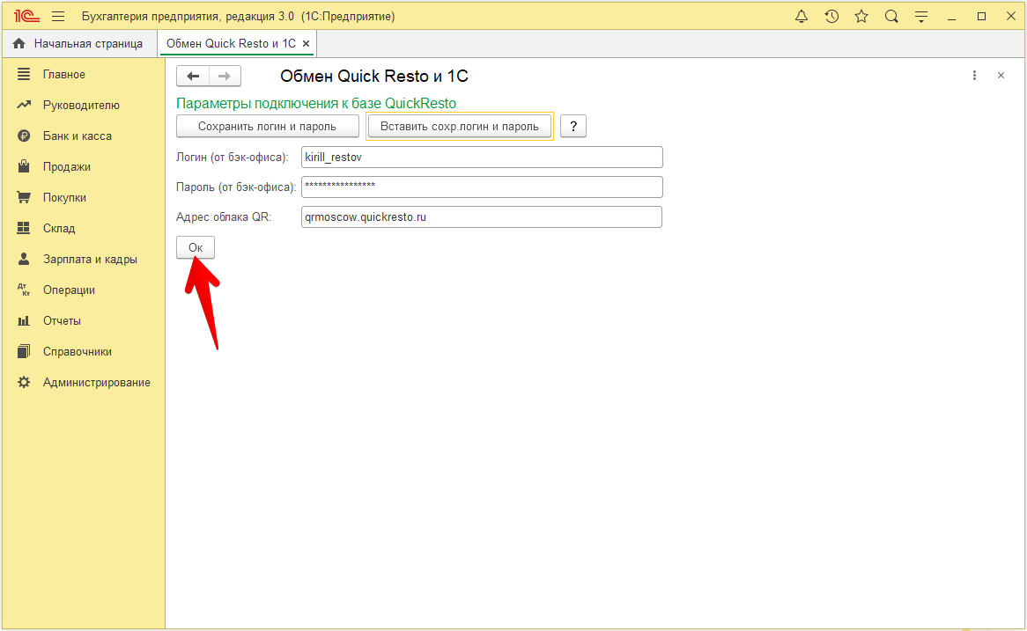Close the Обмен Quick Resto и 1С tab

(306, 43)
